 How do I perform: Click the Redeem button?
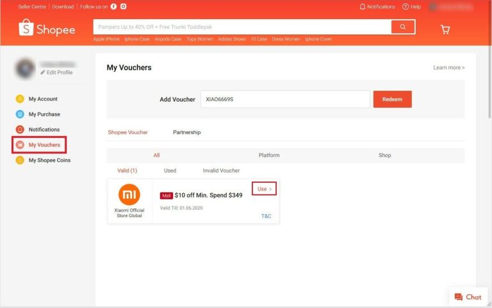pyautogui.click(x=392, y=99)
